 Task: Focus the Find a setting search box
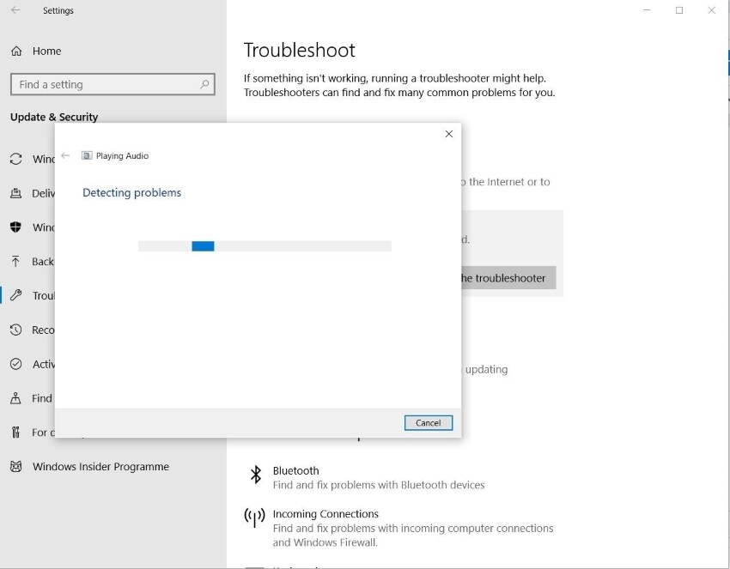pyautogui.click(x=113, y=84)
